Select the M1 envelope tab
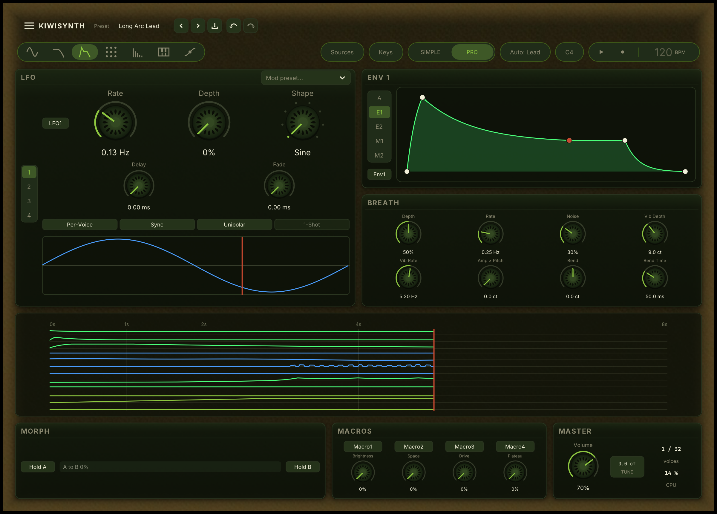 [379, 141]
